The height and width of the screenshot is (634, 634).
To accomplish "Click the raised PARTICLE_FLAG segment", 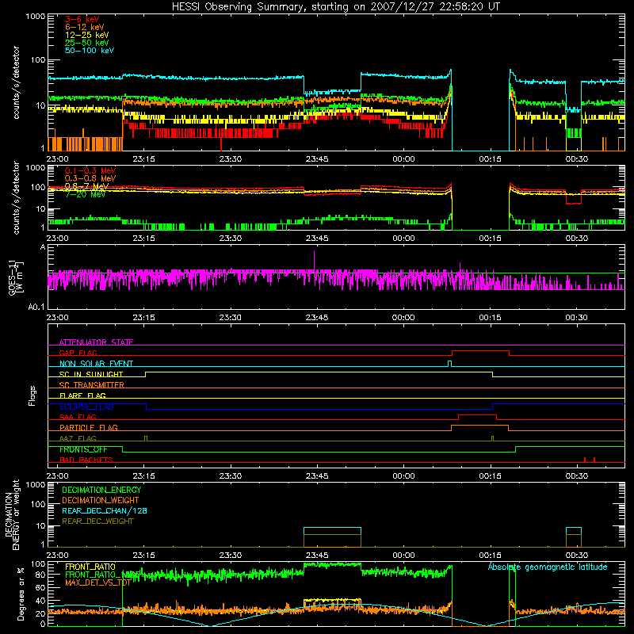I will (479, 426).
